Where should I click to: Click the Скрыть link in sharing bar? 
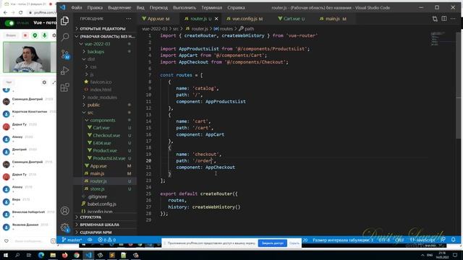[x=294, y=243]
